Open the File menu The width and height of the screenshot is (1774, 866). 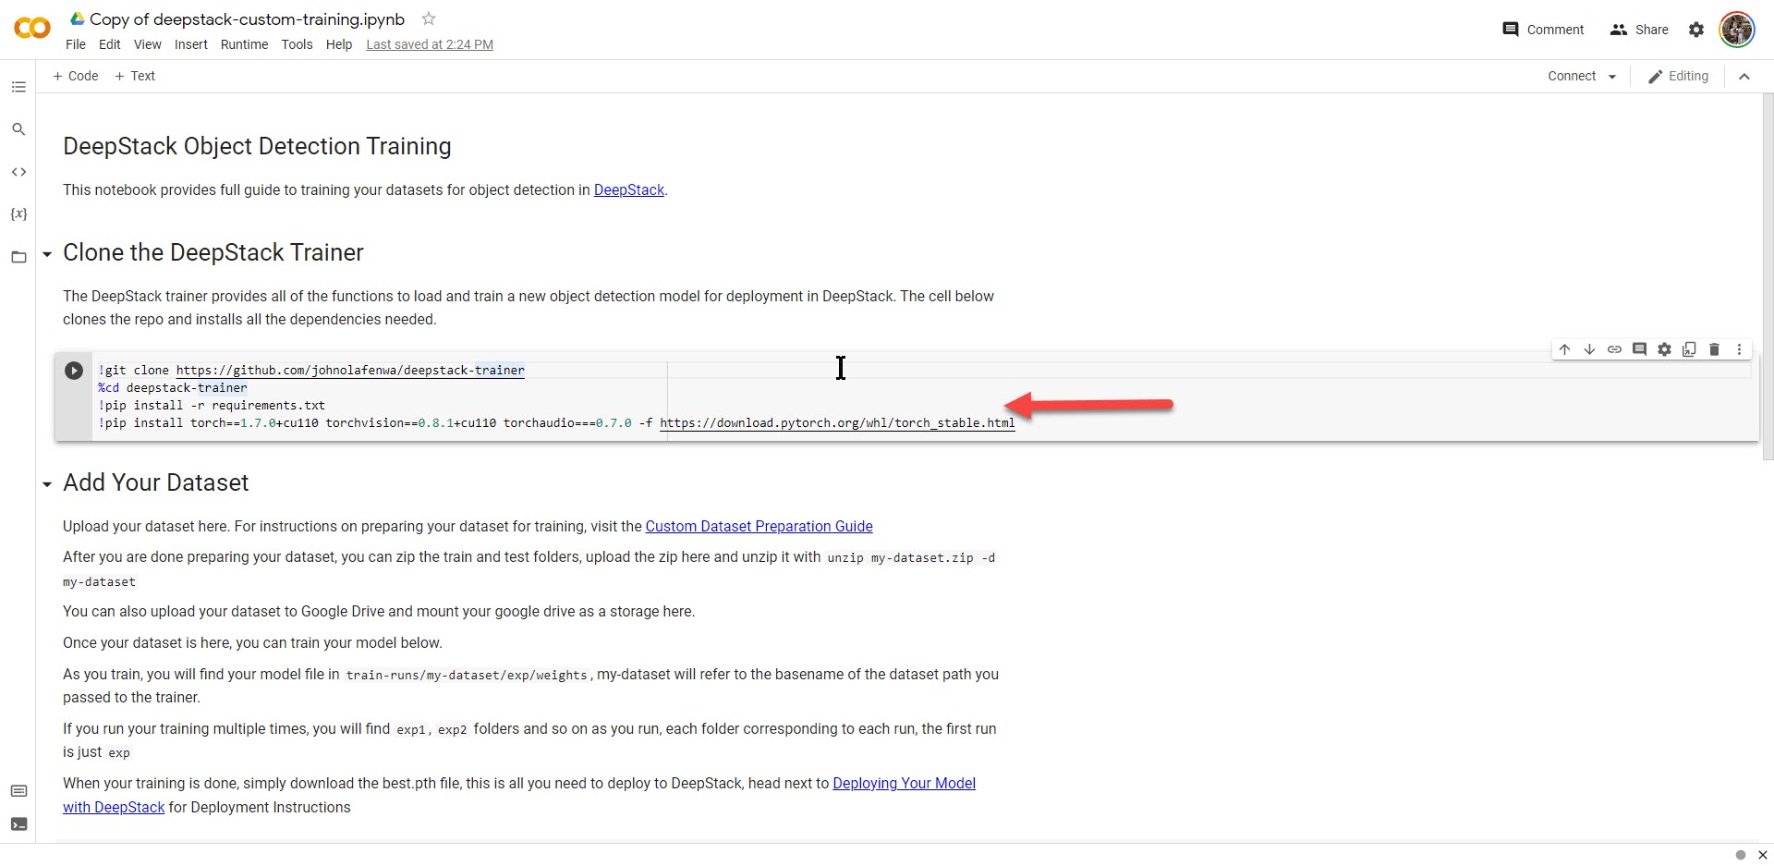click(76, 44)
